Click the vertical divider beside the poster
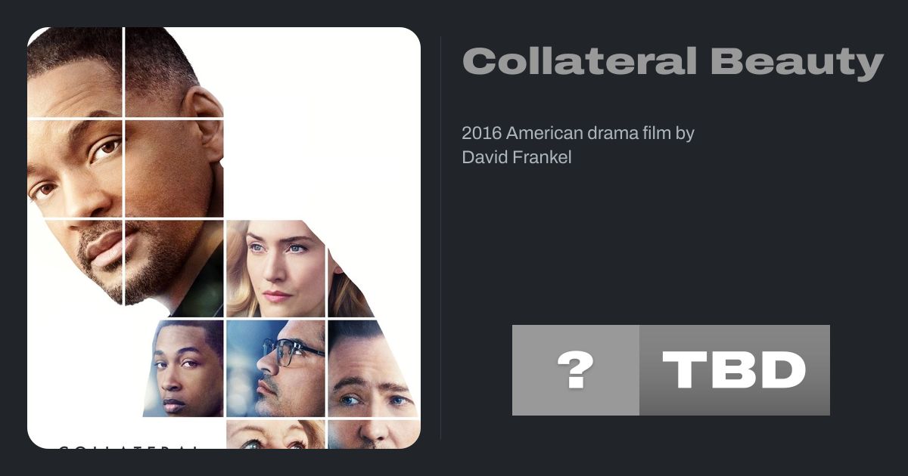This screenshot has height=476, width=908. [x=441, y=238]
